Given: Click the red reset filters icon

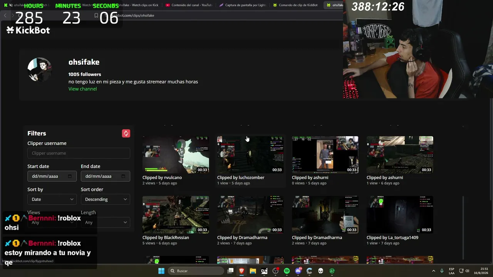Looking at the screenshot, I should [126, 133].
